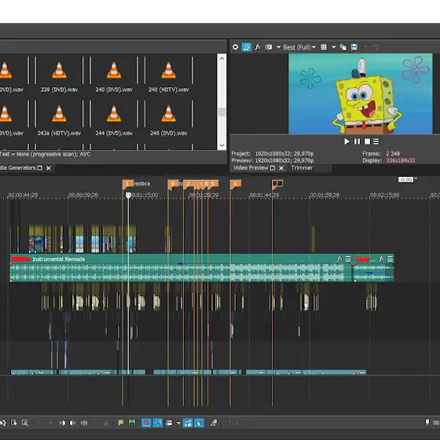The width and height of the screenshot is (440, 440).
Task: Save snapshot to file icon
Action: pyautogui.click(x=354, y=47)
